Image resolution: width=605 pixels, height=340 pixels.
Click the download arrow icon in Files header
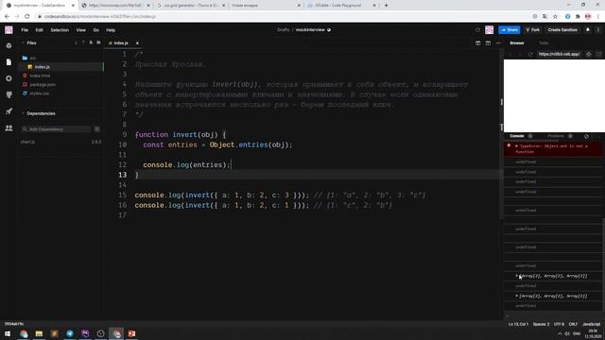click(x=76, y=42)
